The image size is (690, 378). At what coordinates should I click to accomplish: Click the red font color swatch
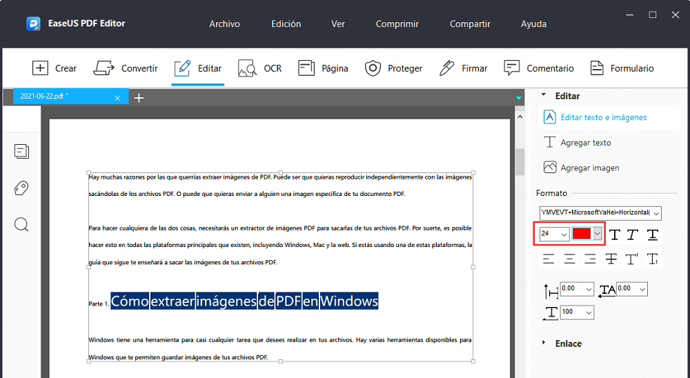click(x=581, y=234)
